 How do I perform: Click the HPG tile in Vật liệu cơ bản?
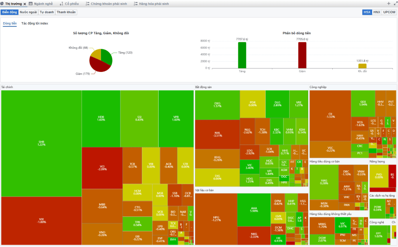pos(216,219)
